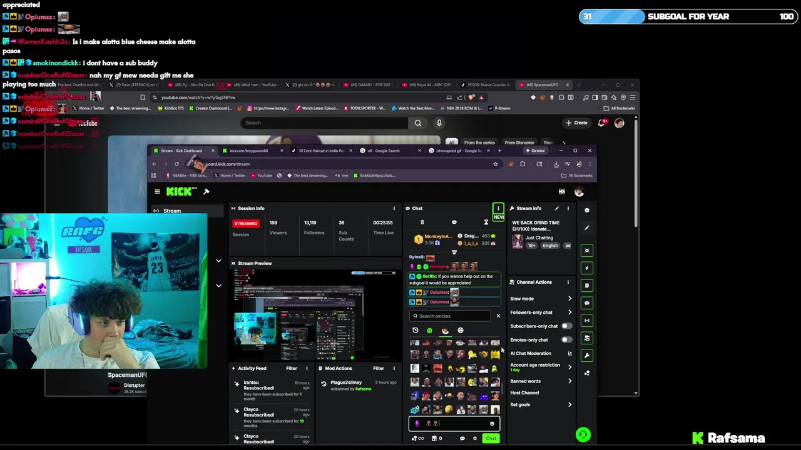Click the moderator hammer icon beside Kick logo

[x=207, y=192]
